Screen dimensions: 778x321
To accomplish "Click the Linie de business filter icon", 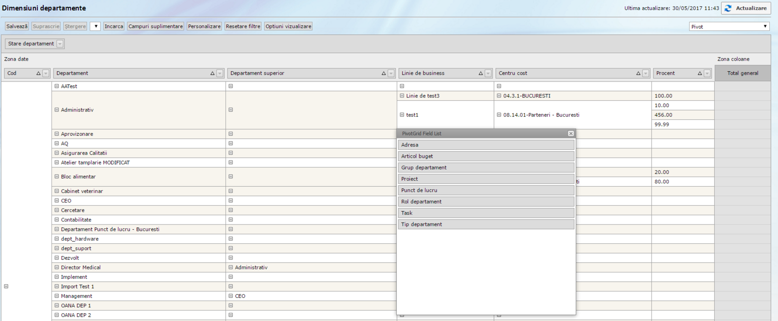I will 488,73.
